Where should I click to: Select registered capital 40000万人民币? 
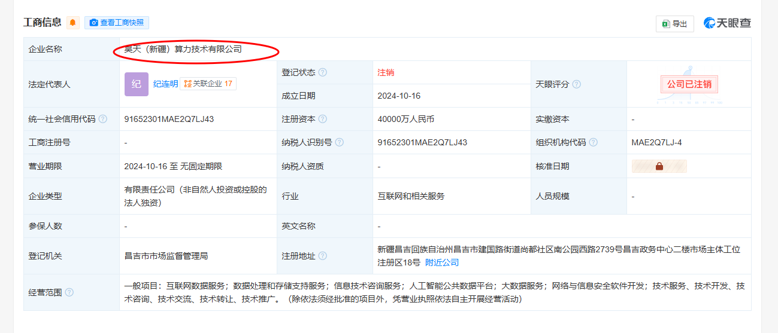(x=405, y=119)
